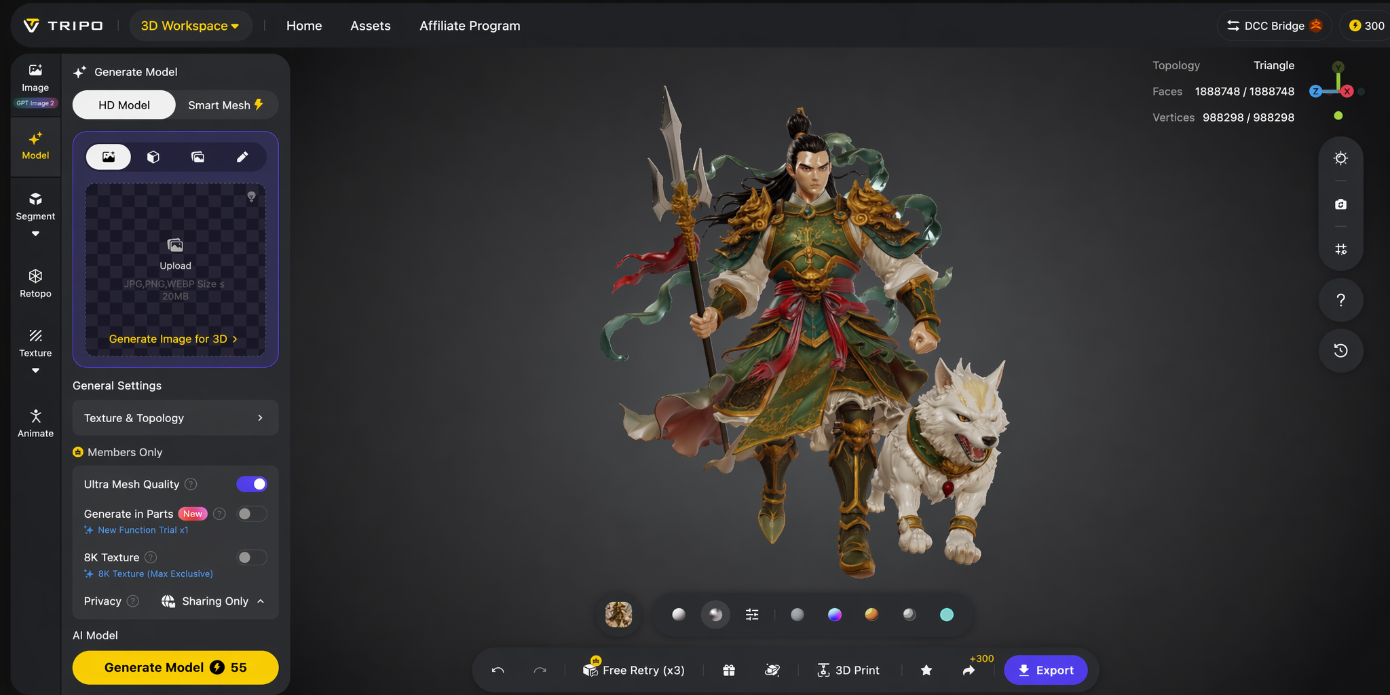
Task: Open the material adjustment sliders icon
Action: click(x=752, y=614)
